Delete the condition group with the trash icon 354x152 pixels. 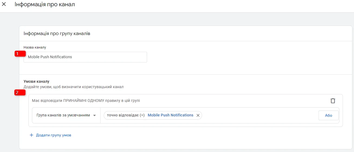(333, 101)
